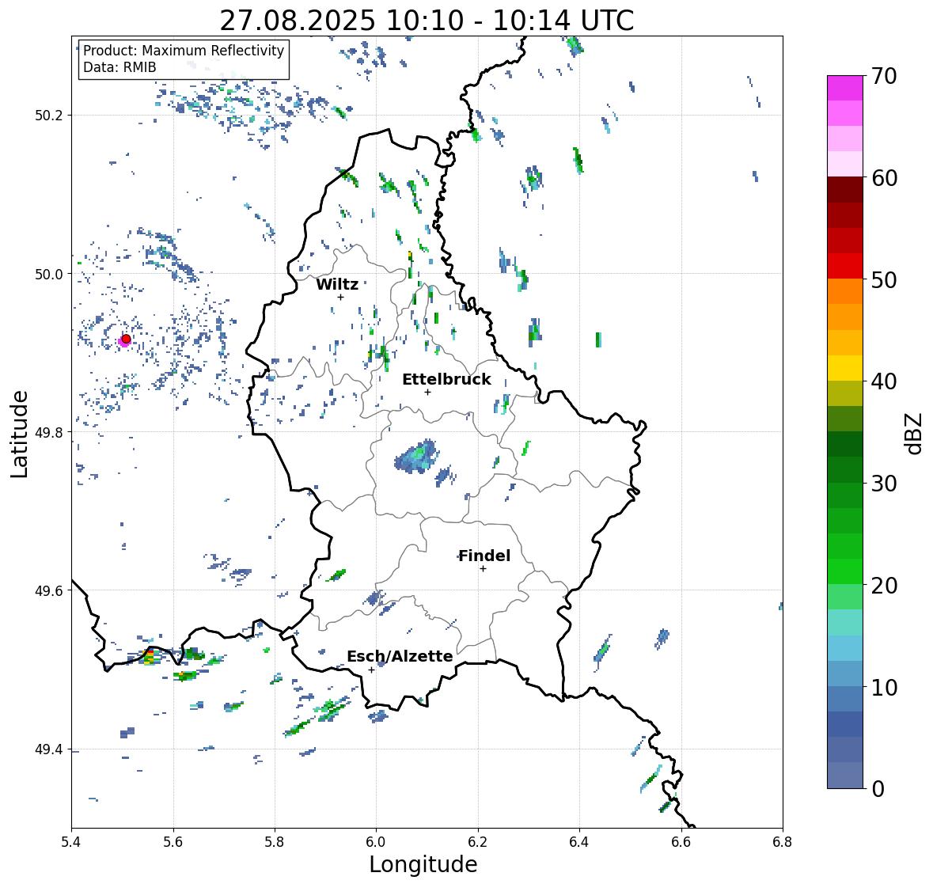933x884 pixels.
Task: Select the Esch/Alzette station label
Action: pyautogui.click(x=400, y=656)
